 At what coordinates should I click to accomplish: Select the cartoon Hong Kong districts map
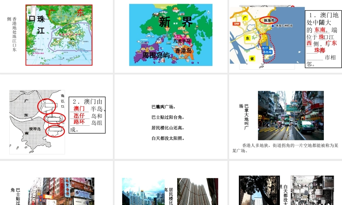pyautogui.click(x=171, y=35)
